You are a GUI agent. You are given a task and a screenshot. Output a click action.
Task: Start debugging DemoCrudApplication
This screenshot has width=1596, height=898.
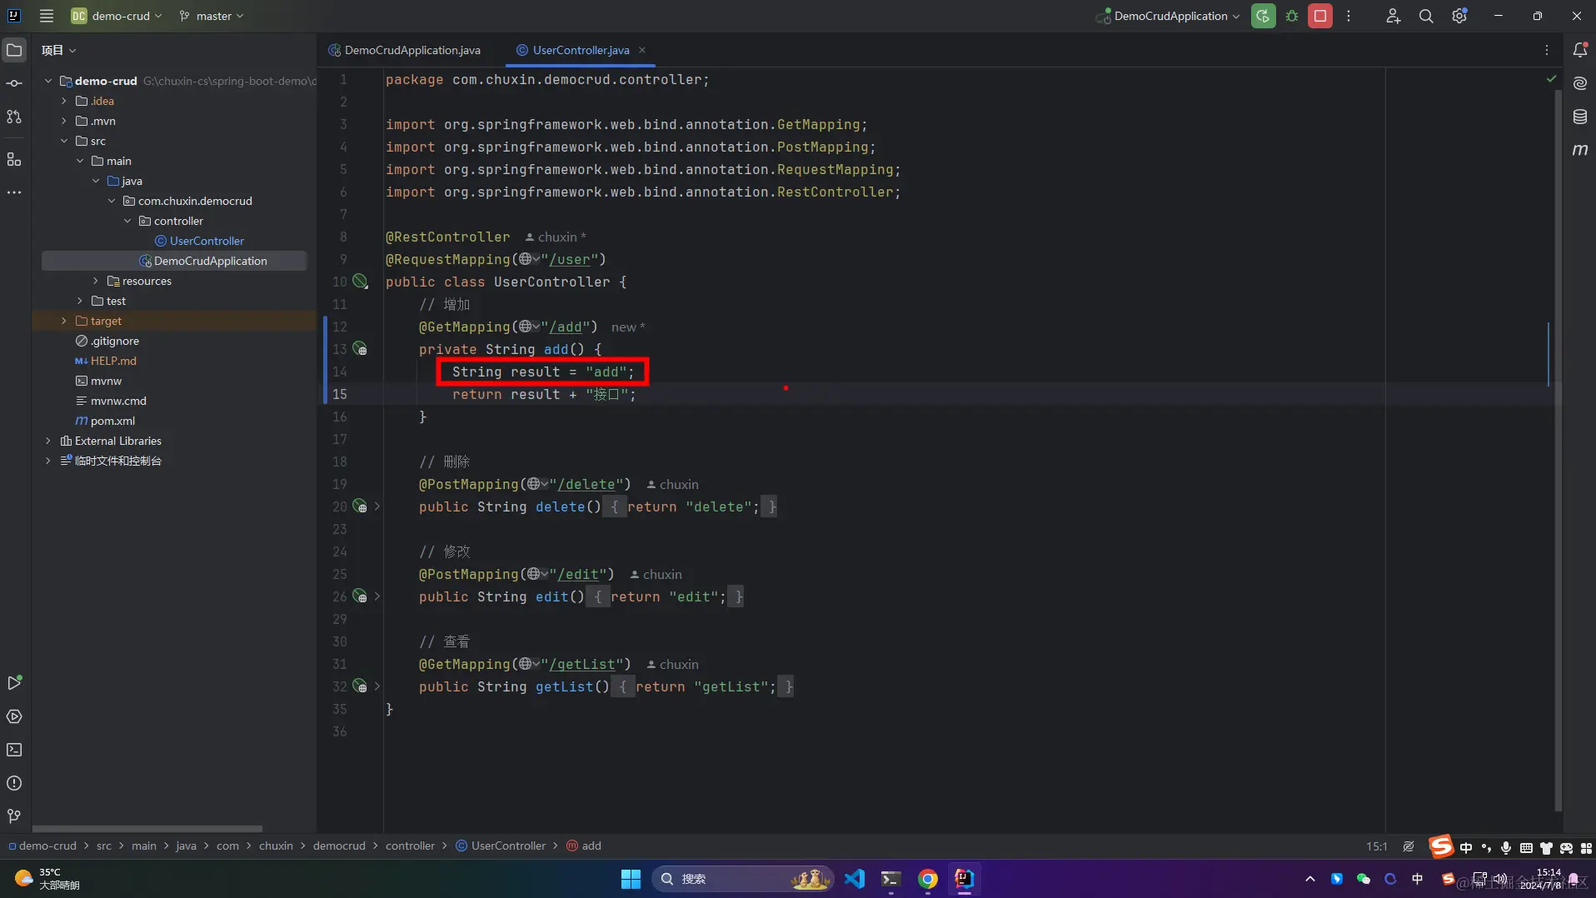point(1292,16)
